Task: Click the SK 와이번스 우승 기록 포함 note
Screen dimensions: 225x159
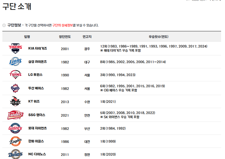Action: pyautogui.click(x=120, y=117)
